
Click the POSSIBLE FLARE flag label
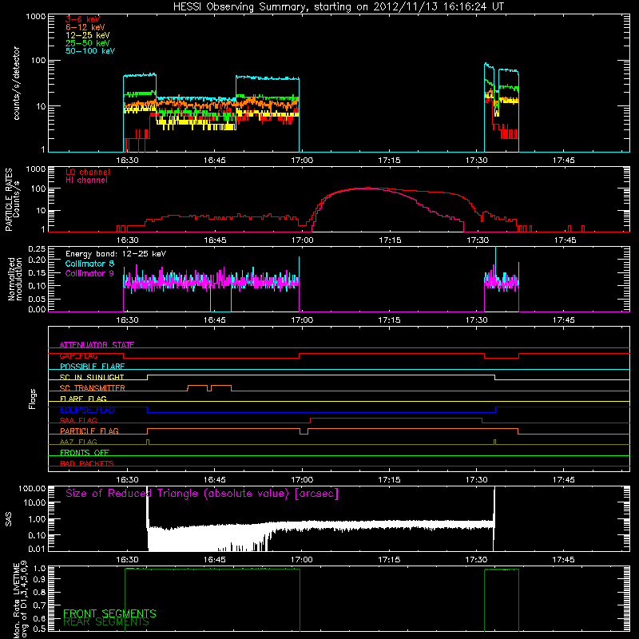[92, 367]
